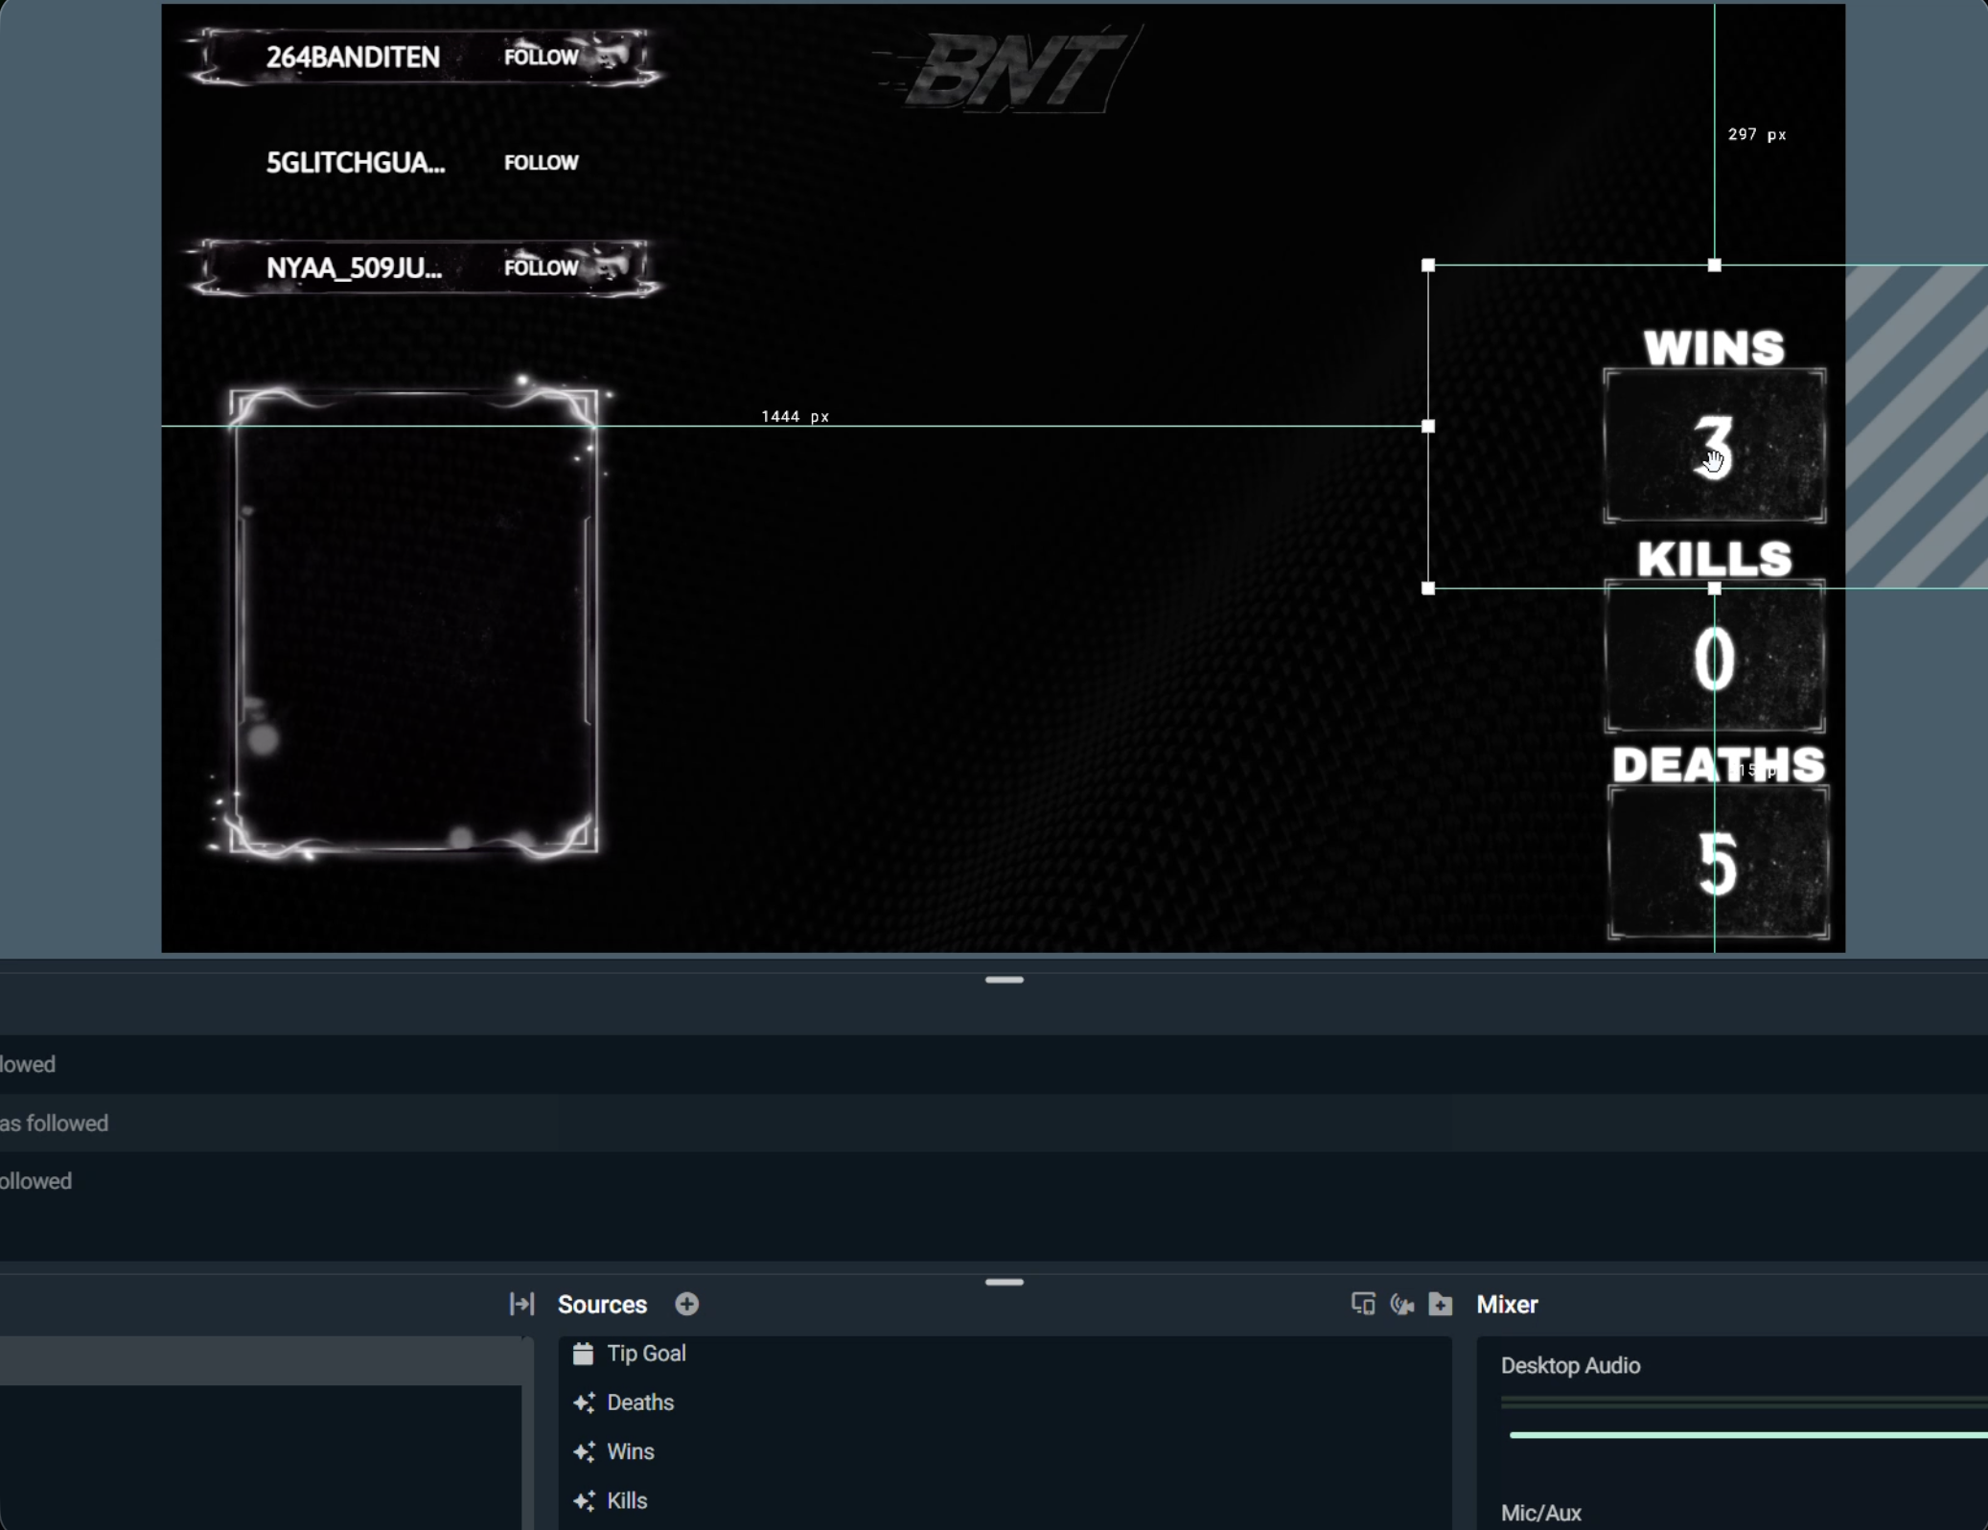Add a new source with the plus icon

[686, 1304]
